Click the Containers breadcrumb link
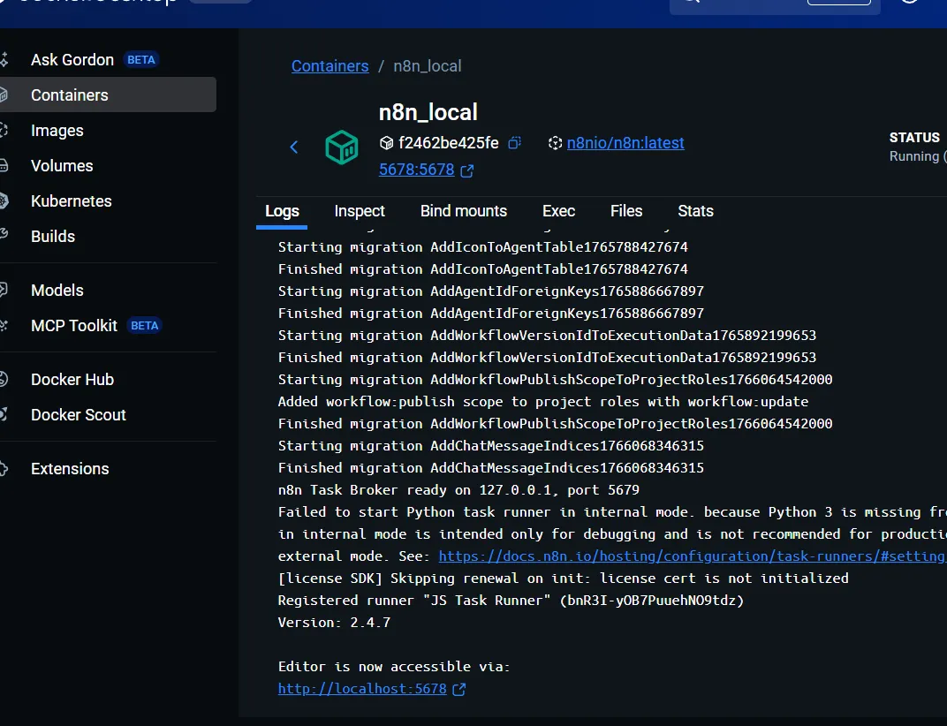The height and width of the screenshot is (726, 947). point(330,66)
